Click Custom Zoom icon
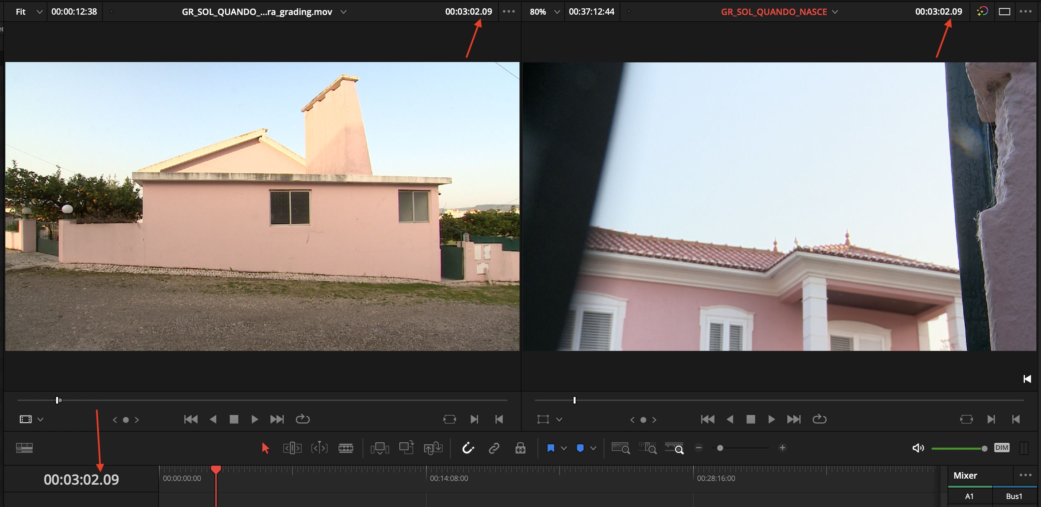 click(x=674, y=448)
